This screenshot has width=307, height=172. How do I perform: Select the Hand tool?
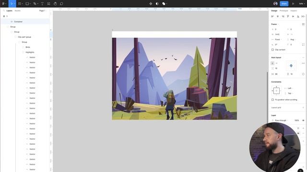[55, 3]
